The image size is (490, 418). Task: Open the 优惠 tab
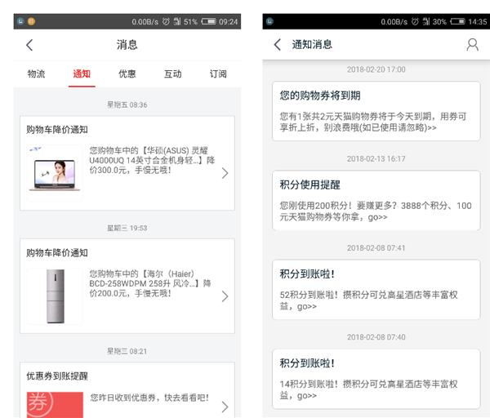pos(127,74)
